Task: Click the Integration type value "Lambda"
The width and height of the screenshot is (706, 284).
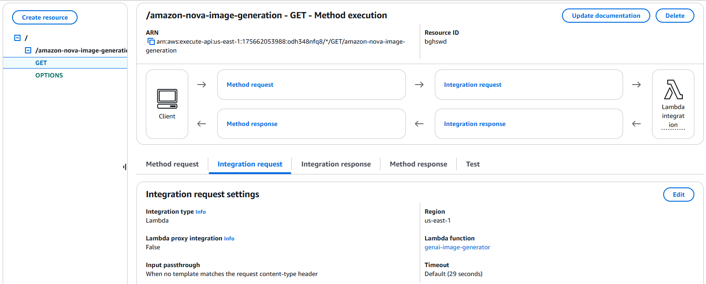Action: pyautogui.click(x=157, y=220)
